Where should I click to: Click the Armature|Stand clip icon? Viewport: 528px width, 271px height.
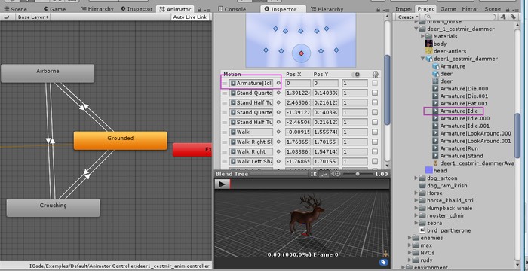coord(435,156)
